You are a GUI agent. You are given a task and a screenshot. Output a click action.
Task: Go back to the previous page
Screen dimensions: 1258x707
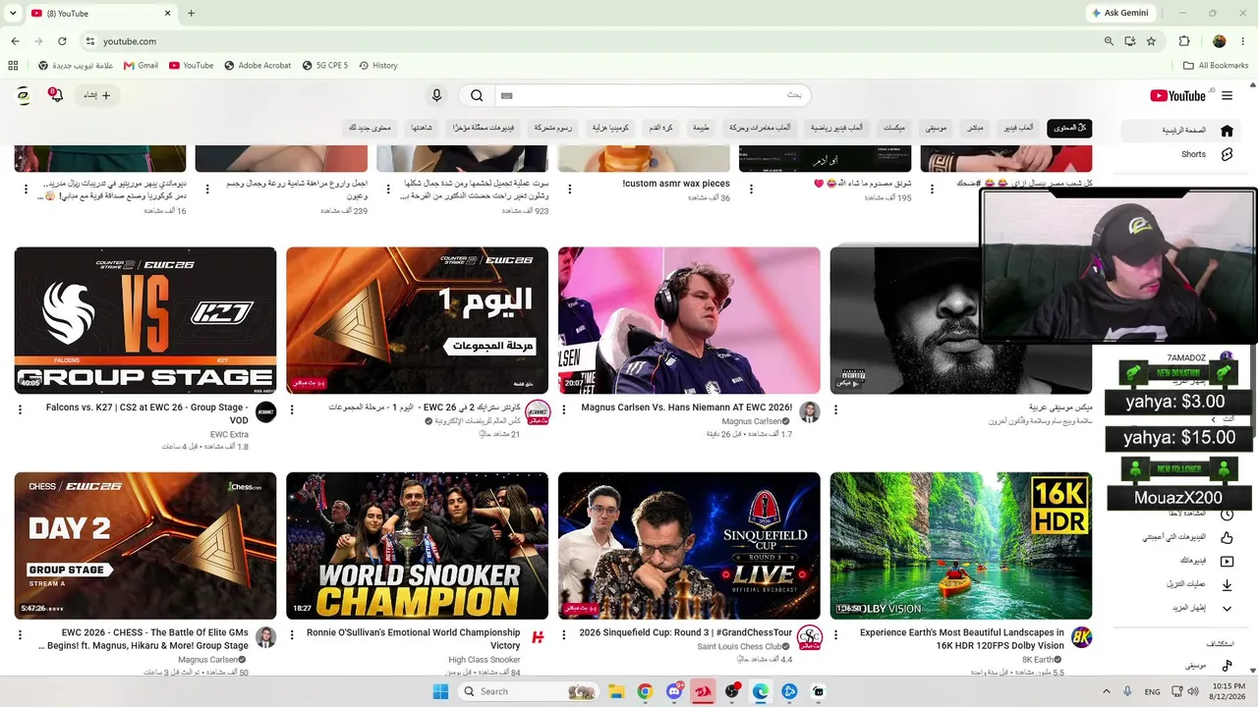point(15,41)
